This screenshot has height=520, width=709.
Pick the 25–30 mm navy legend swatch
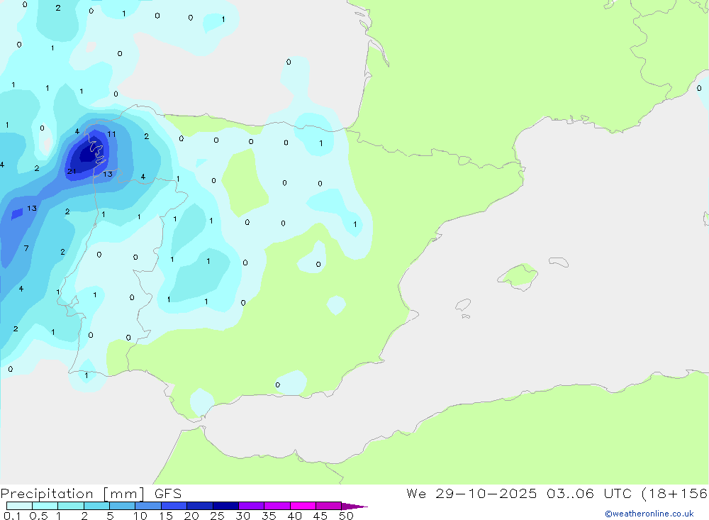(225, 506)
